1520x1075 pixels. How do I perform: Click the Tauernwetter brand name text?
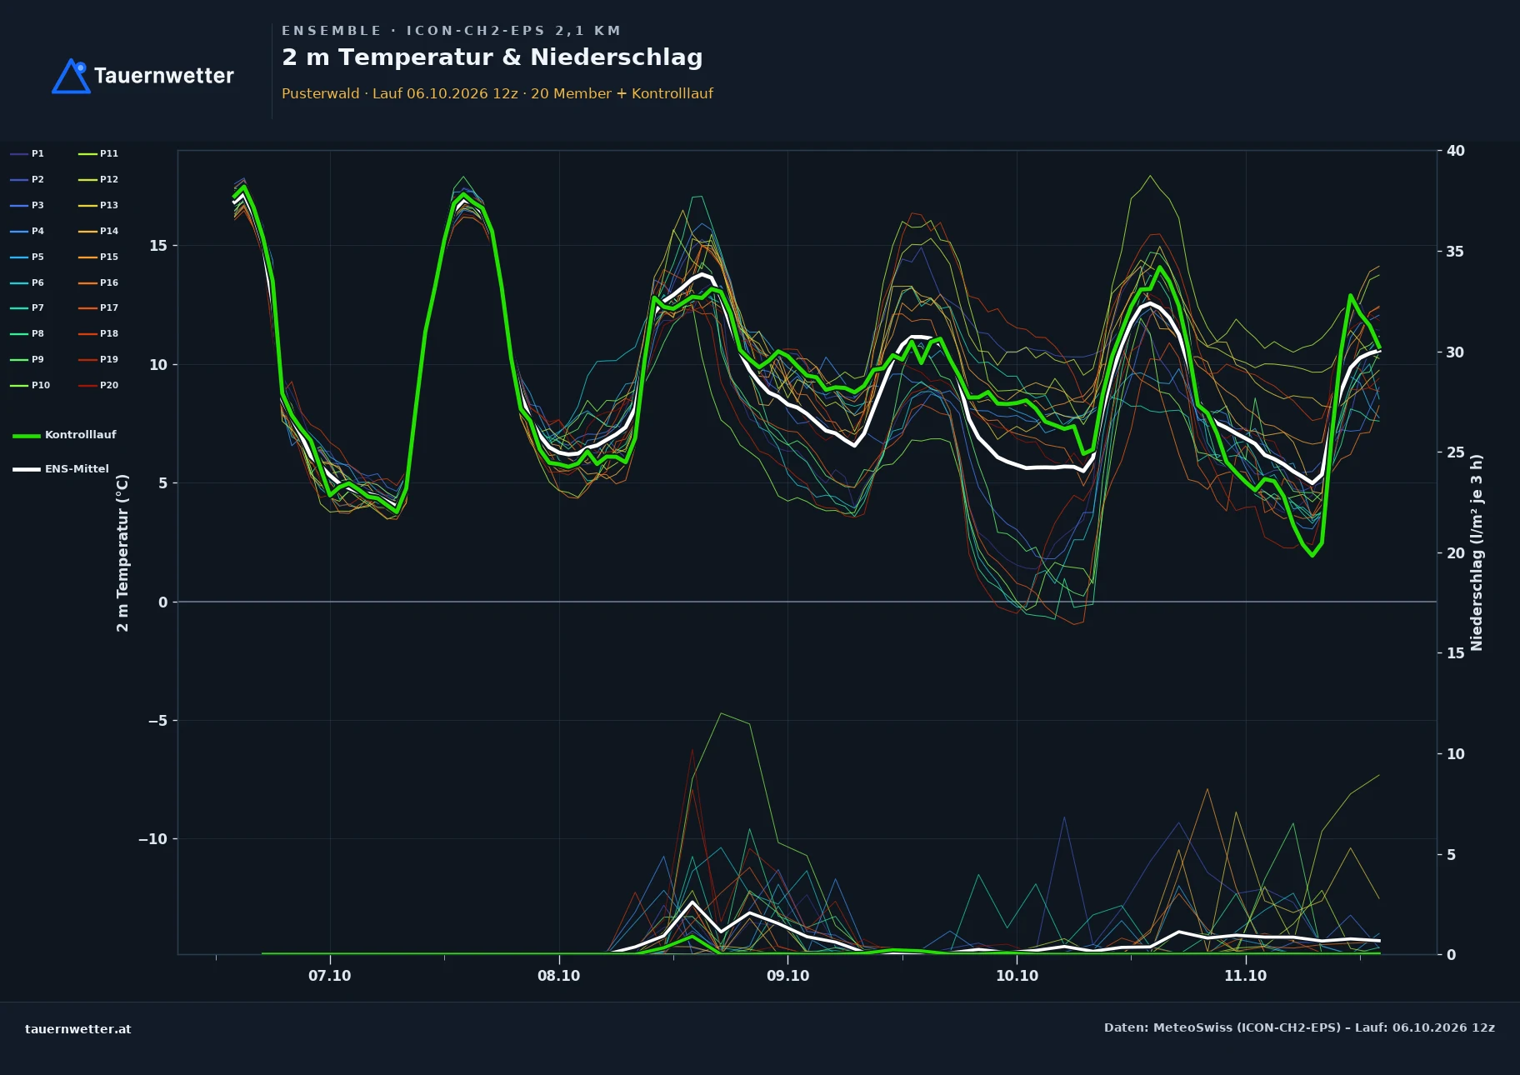(164, 76)
